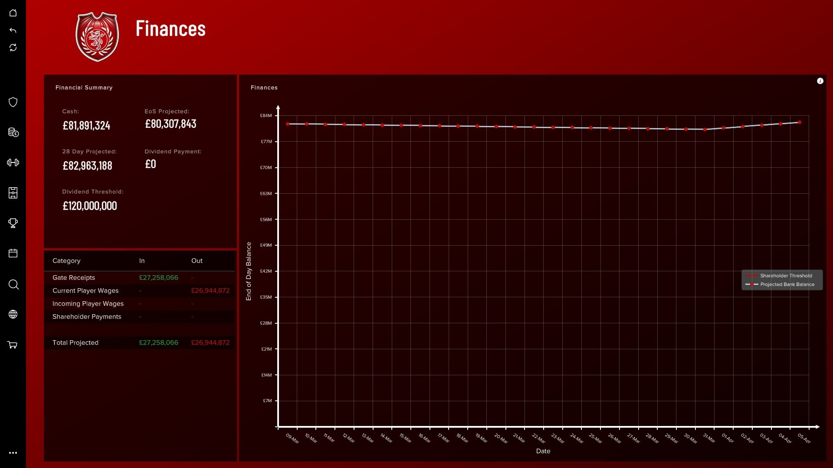Click the back arrow icon
The height and width of the screenshot is (468, 833).
(x=13, y=30)
